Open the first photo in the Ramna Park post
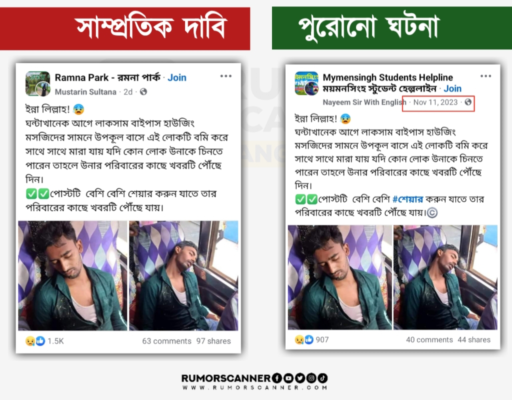 coord(72,275)
